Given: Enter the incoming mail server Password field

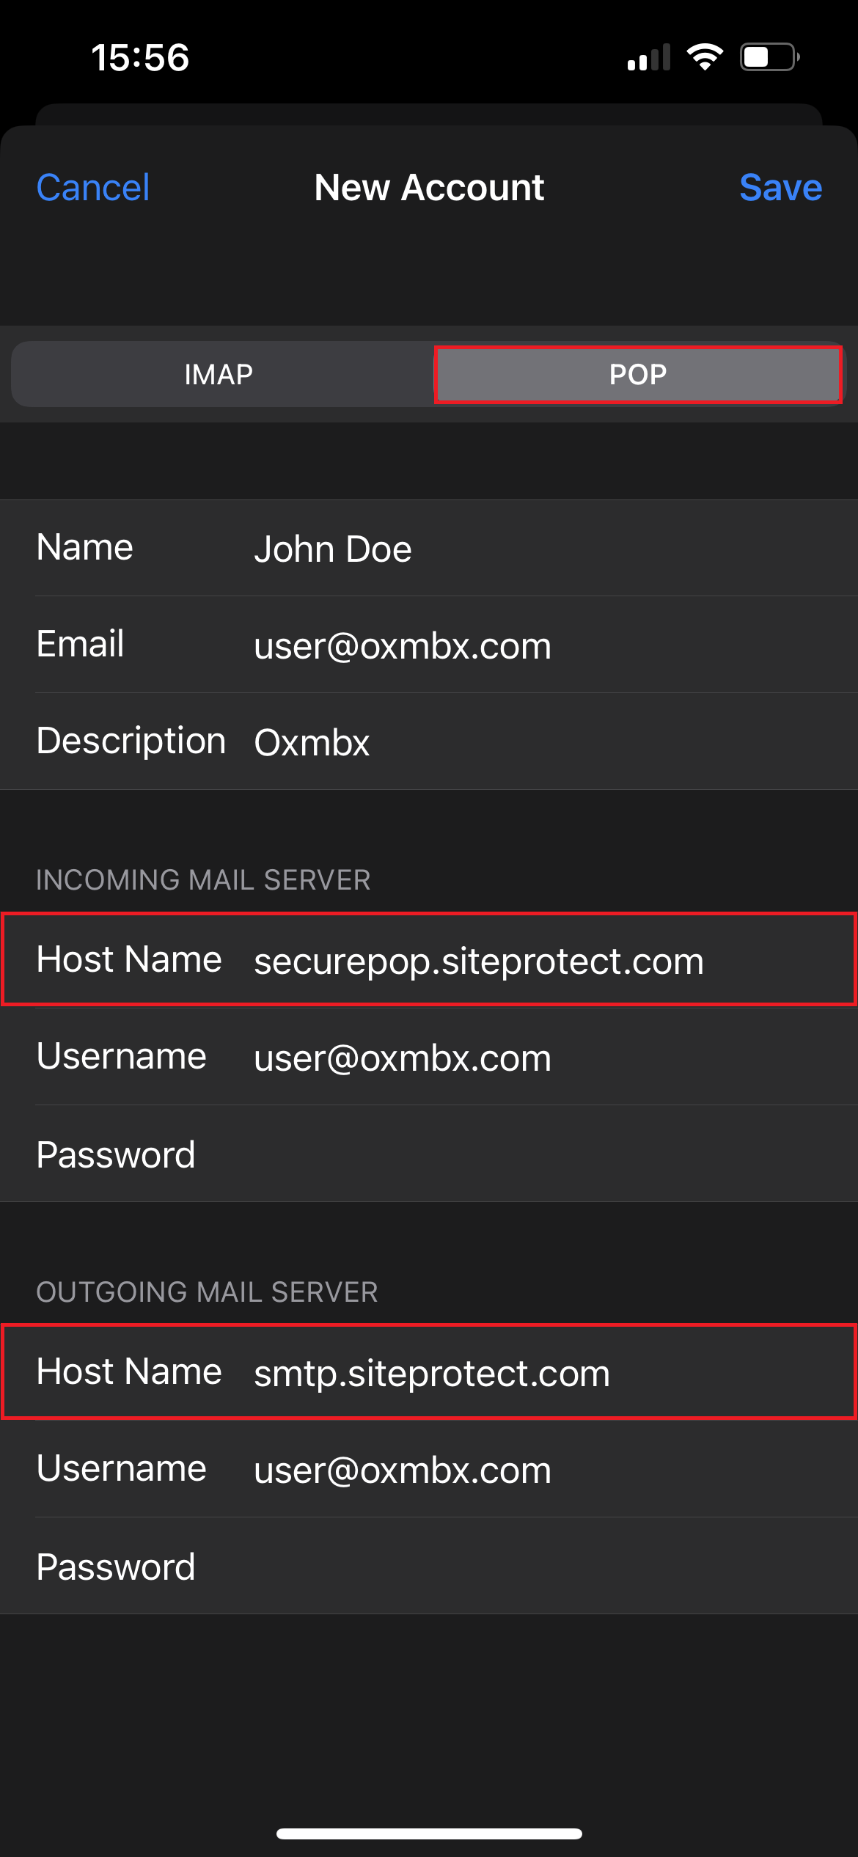Looking at the screenshot, I should pyautogui.click(x=513, y=1154).
